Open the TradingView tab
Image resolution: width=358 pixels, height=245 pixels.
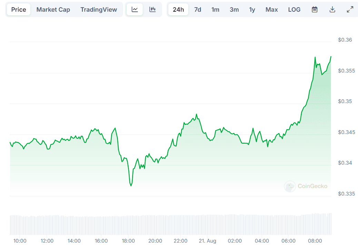99,10
